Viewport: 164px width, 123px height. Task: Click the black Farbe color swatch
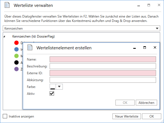tap(53, 87)
